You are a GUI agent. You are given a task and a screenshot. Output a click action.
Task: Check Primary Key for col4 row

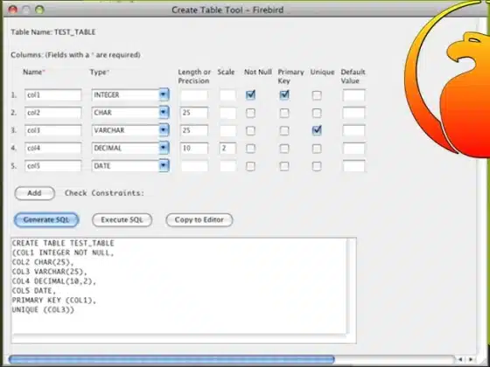[284, 149]
